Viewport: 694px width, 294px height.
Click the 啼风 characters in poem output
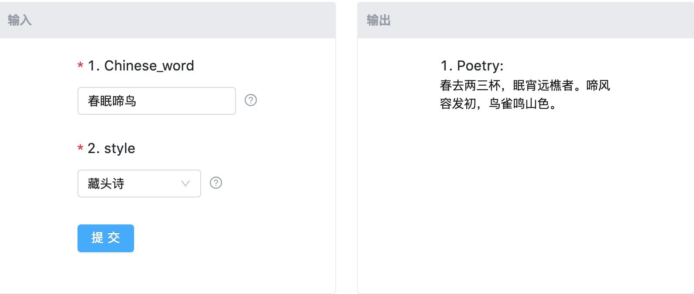tap(598, 85)
